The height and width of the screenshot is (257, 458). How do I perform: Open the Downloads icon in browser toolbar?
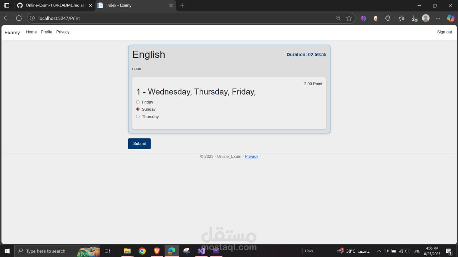414,18
